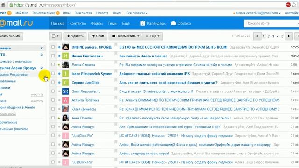Flag the ONLINE работа email
299x168 pixels.
click(x=116, y=45)
